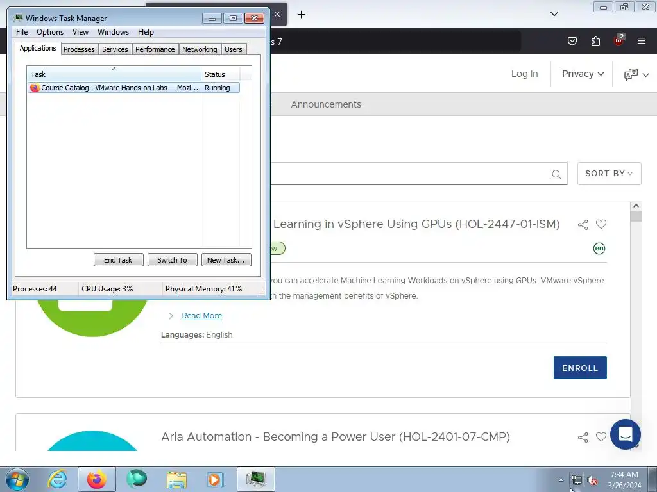The width and height of the screenshot is (657, 492).
Task: Open a new Firefox tab with plus icon
Action: 301,15
